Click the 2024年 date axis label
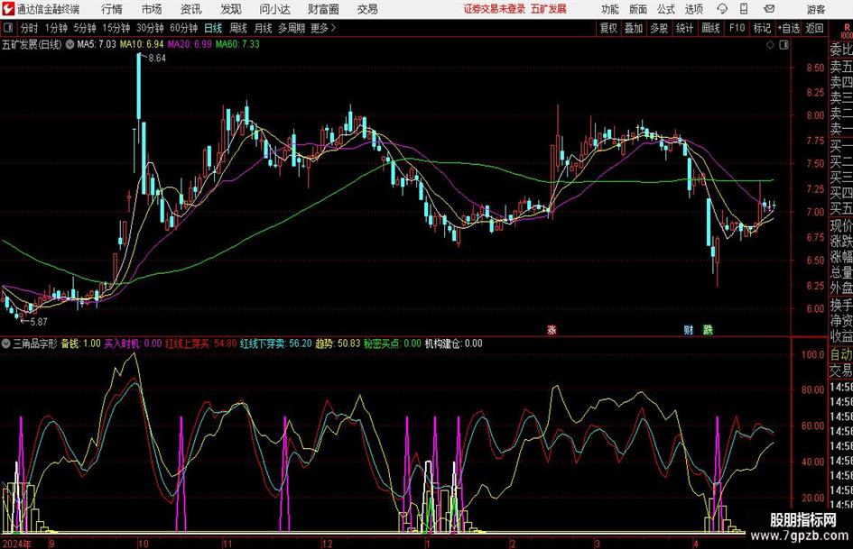853x549 pixels. tap(16, 544)
